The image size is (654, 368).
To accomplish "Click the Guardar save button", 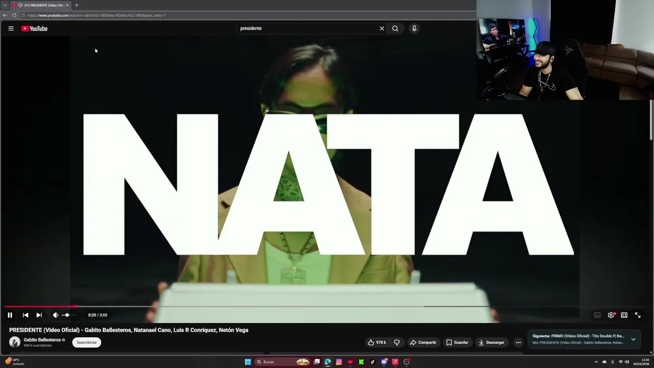I will pos(457,342).
